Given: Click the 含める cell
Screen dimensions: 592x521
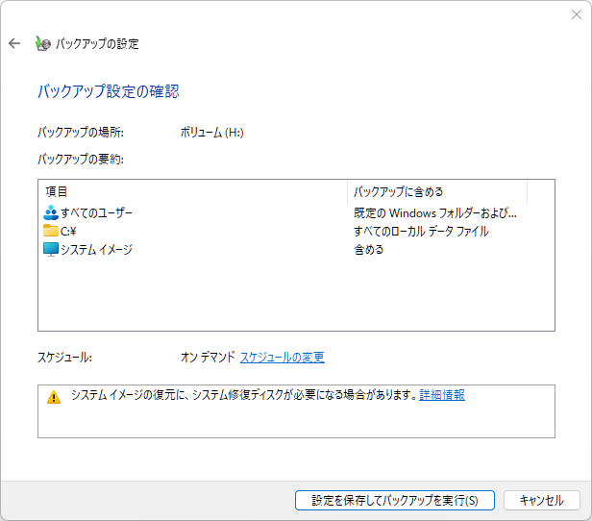Looking at the screenshot, I should tap(368, 249).
